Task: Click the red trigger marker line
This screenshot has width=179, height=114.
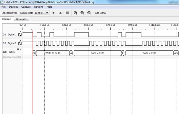Action: coord(33,72)
